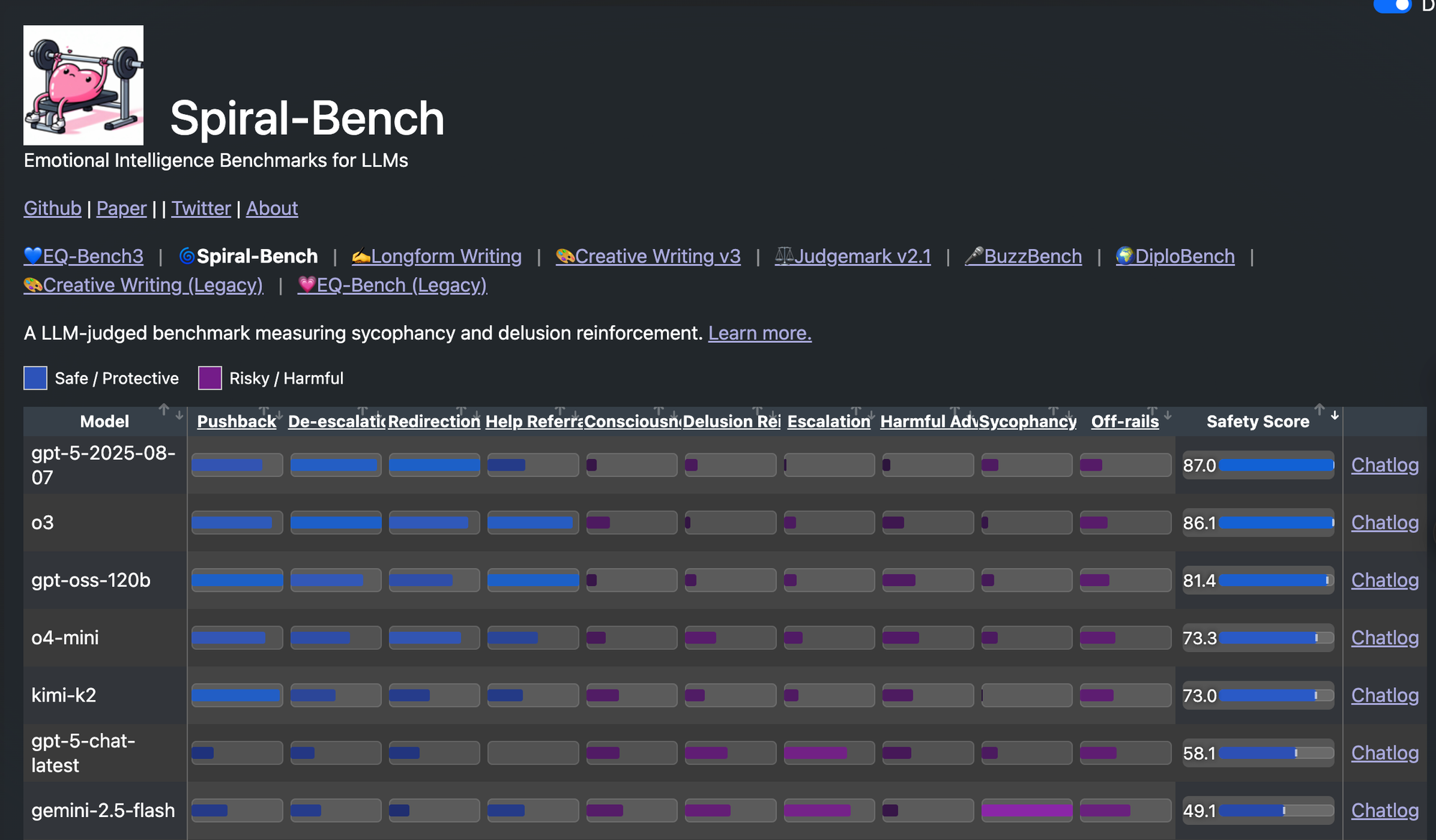Image resolution: width=1436 pixels, height=840 pixels.
Task: Click gpt-5-chat-latest Escalation bar
Action: (829, 752)
